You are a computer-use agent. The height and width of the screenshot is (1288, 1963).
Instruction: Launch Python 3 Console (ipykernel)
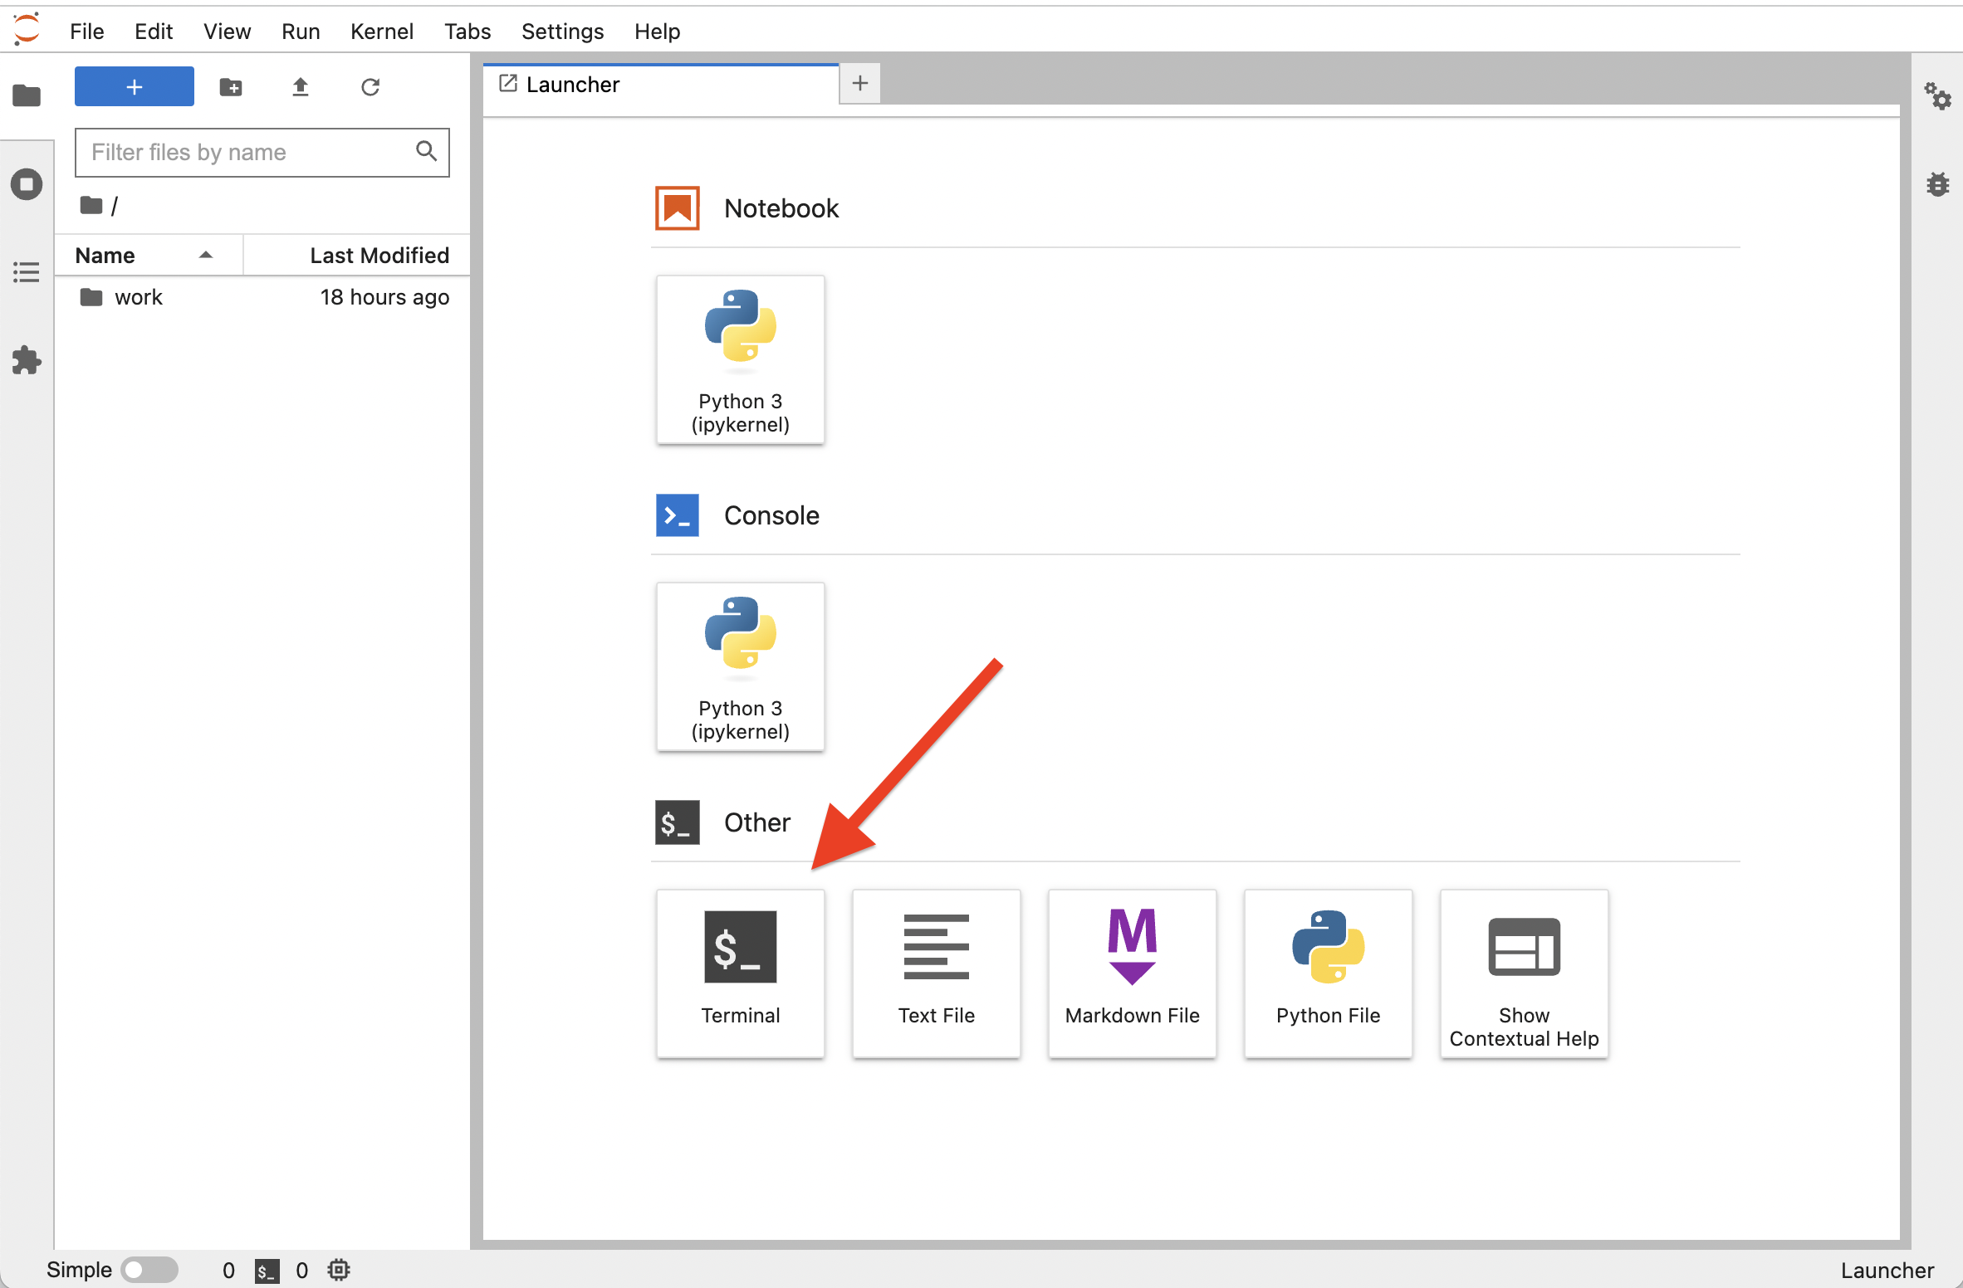coord(739,664)
